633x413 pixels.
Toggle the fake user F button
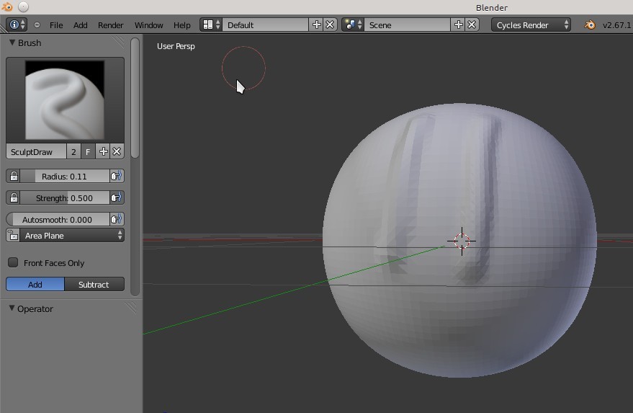coord(88,151)
